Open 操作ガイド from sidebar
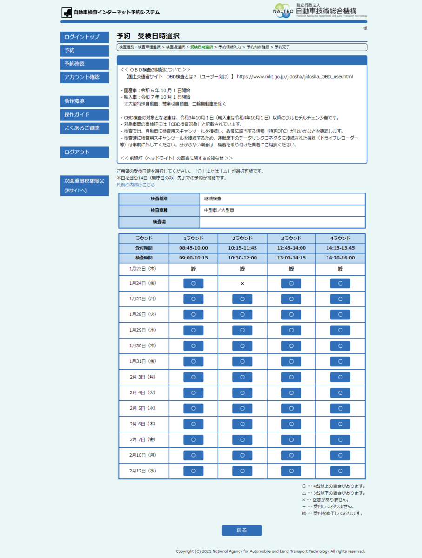Image resolution: width=422 pixels, height=558 pixels. click(x=85, y=114)
